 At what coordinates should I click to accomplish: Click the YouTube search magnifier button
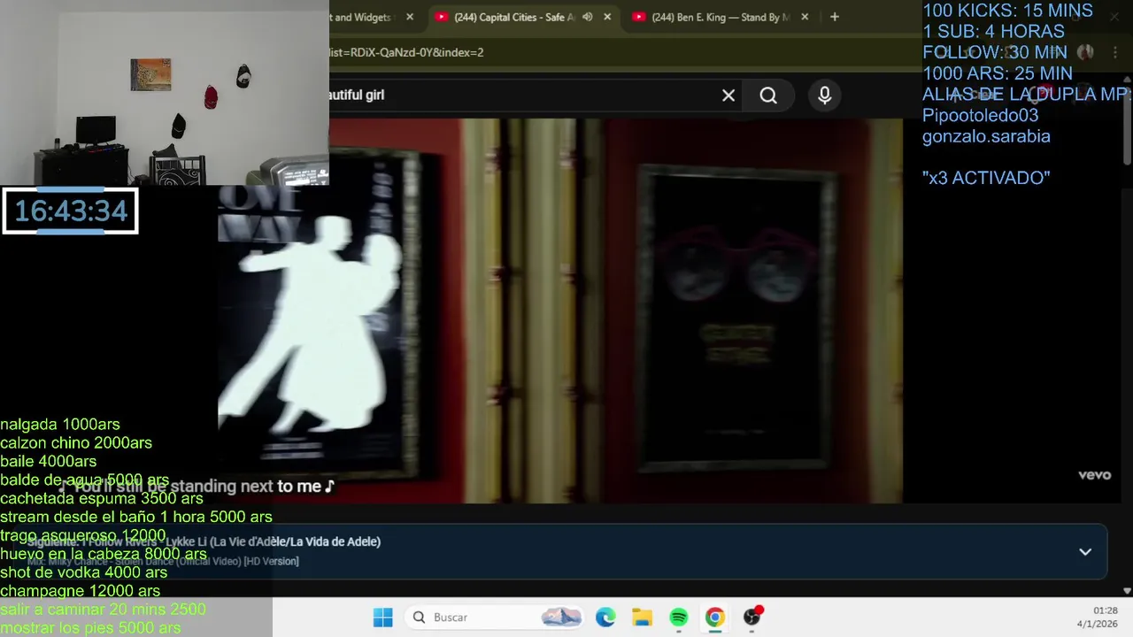pos(768,96)
